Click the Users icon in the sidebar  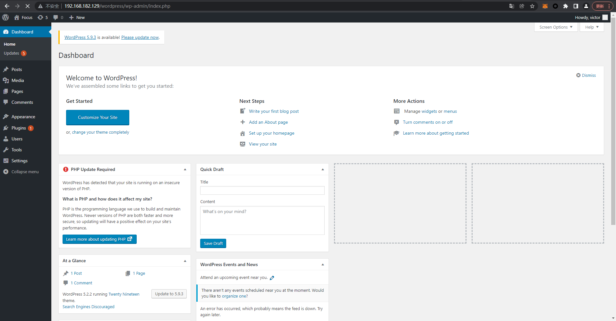[6, 139]
